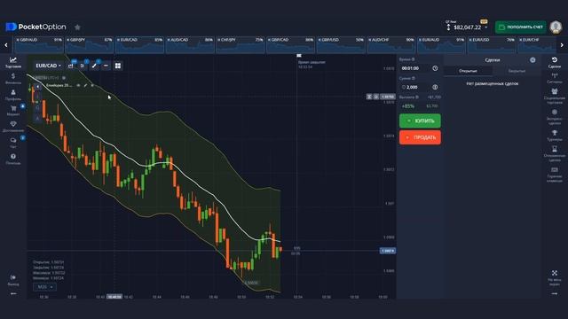This screenshot has height=319, width=568.
Task: Click the trade time 00:01:00 field
Action: (420, 68)
